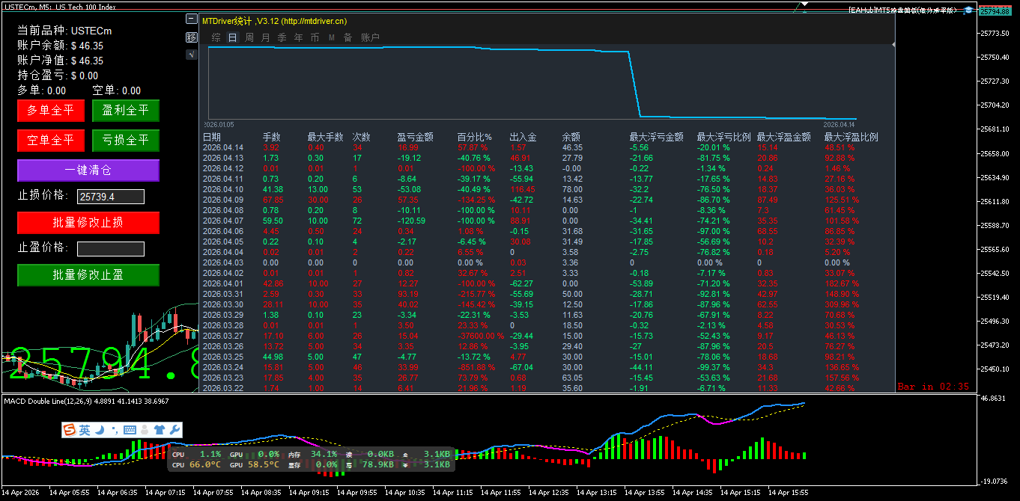
Task: Click the graduation cap expert advisor icon
Action: click(x=968, y=10)
